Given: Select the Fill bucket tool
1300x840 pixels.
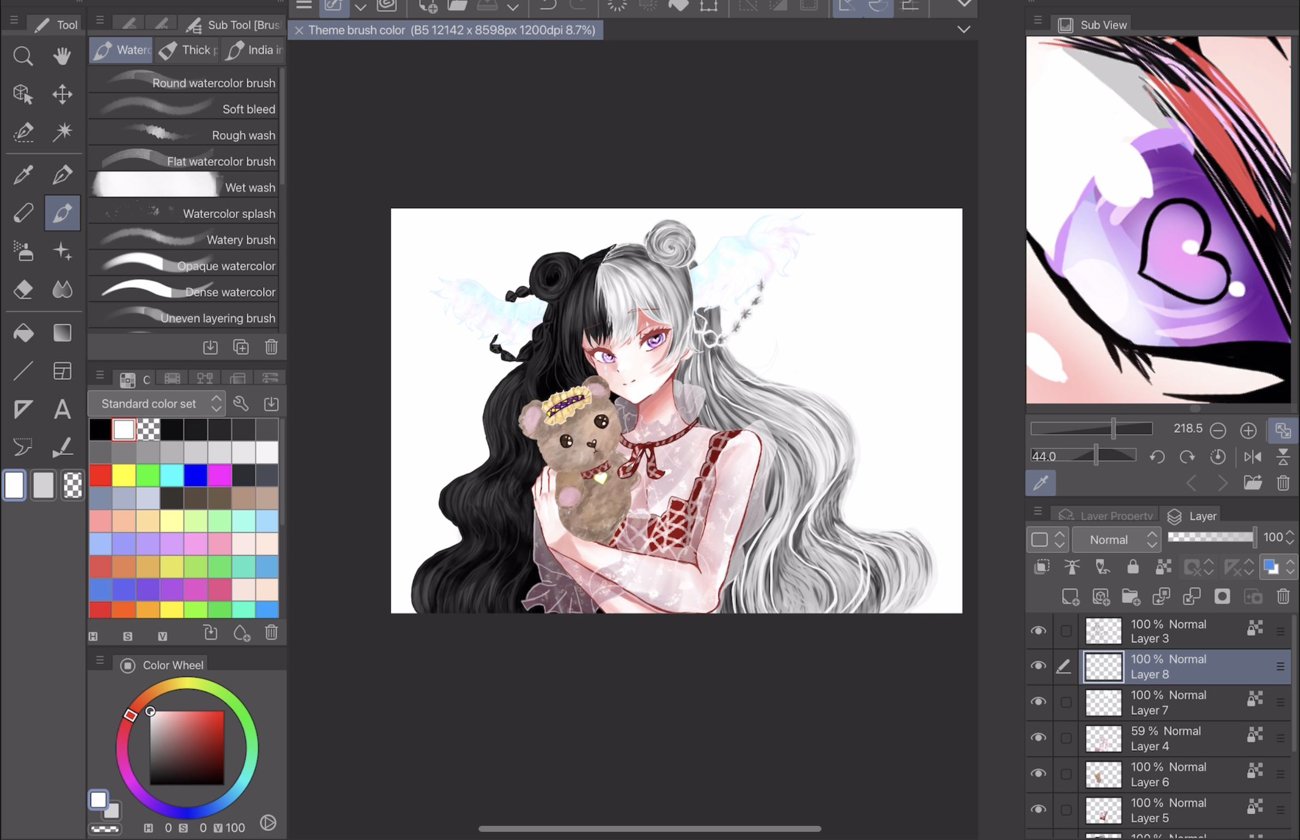Looking at the screenshot, I should coord(23,333).
